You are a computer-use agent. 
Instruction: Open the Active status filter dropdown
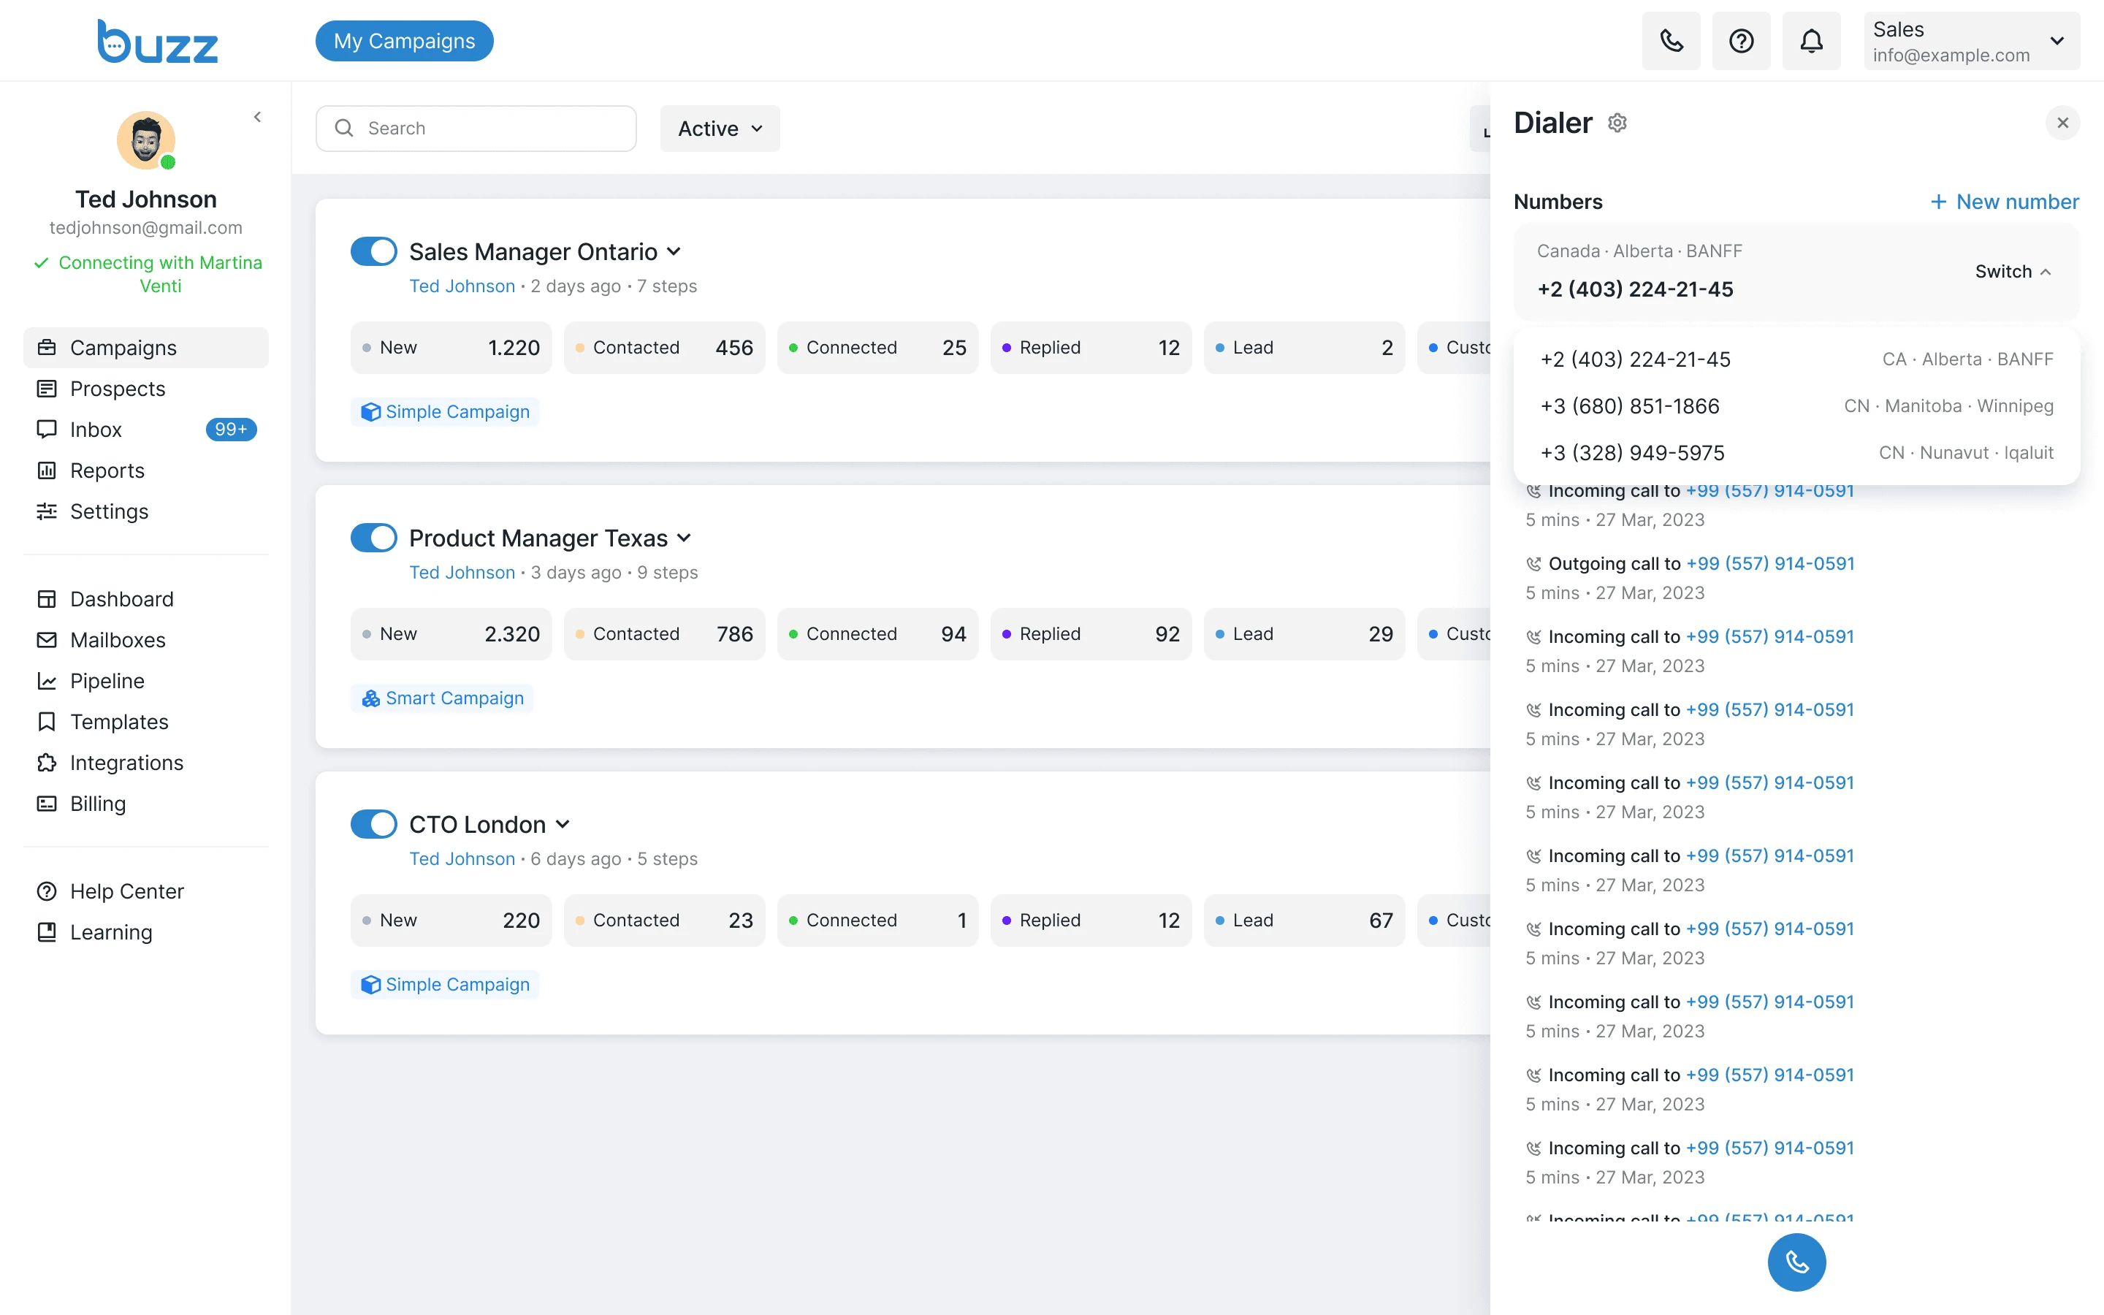(720, 129)
